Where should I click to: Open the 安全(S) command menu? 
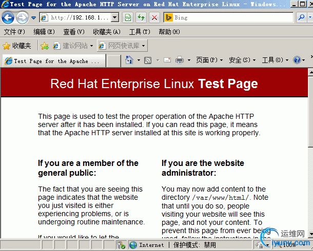(242, 60)
